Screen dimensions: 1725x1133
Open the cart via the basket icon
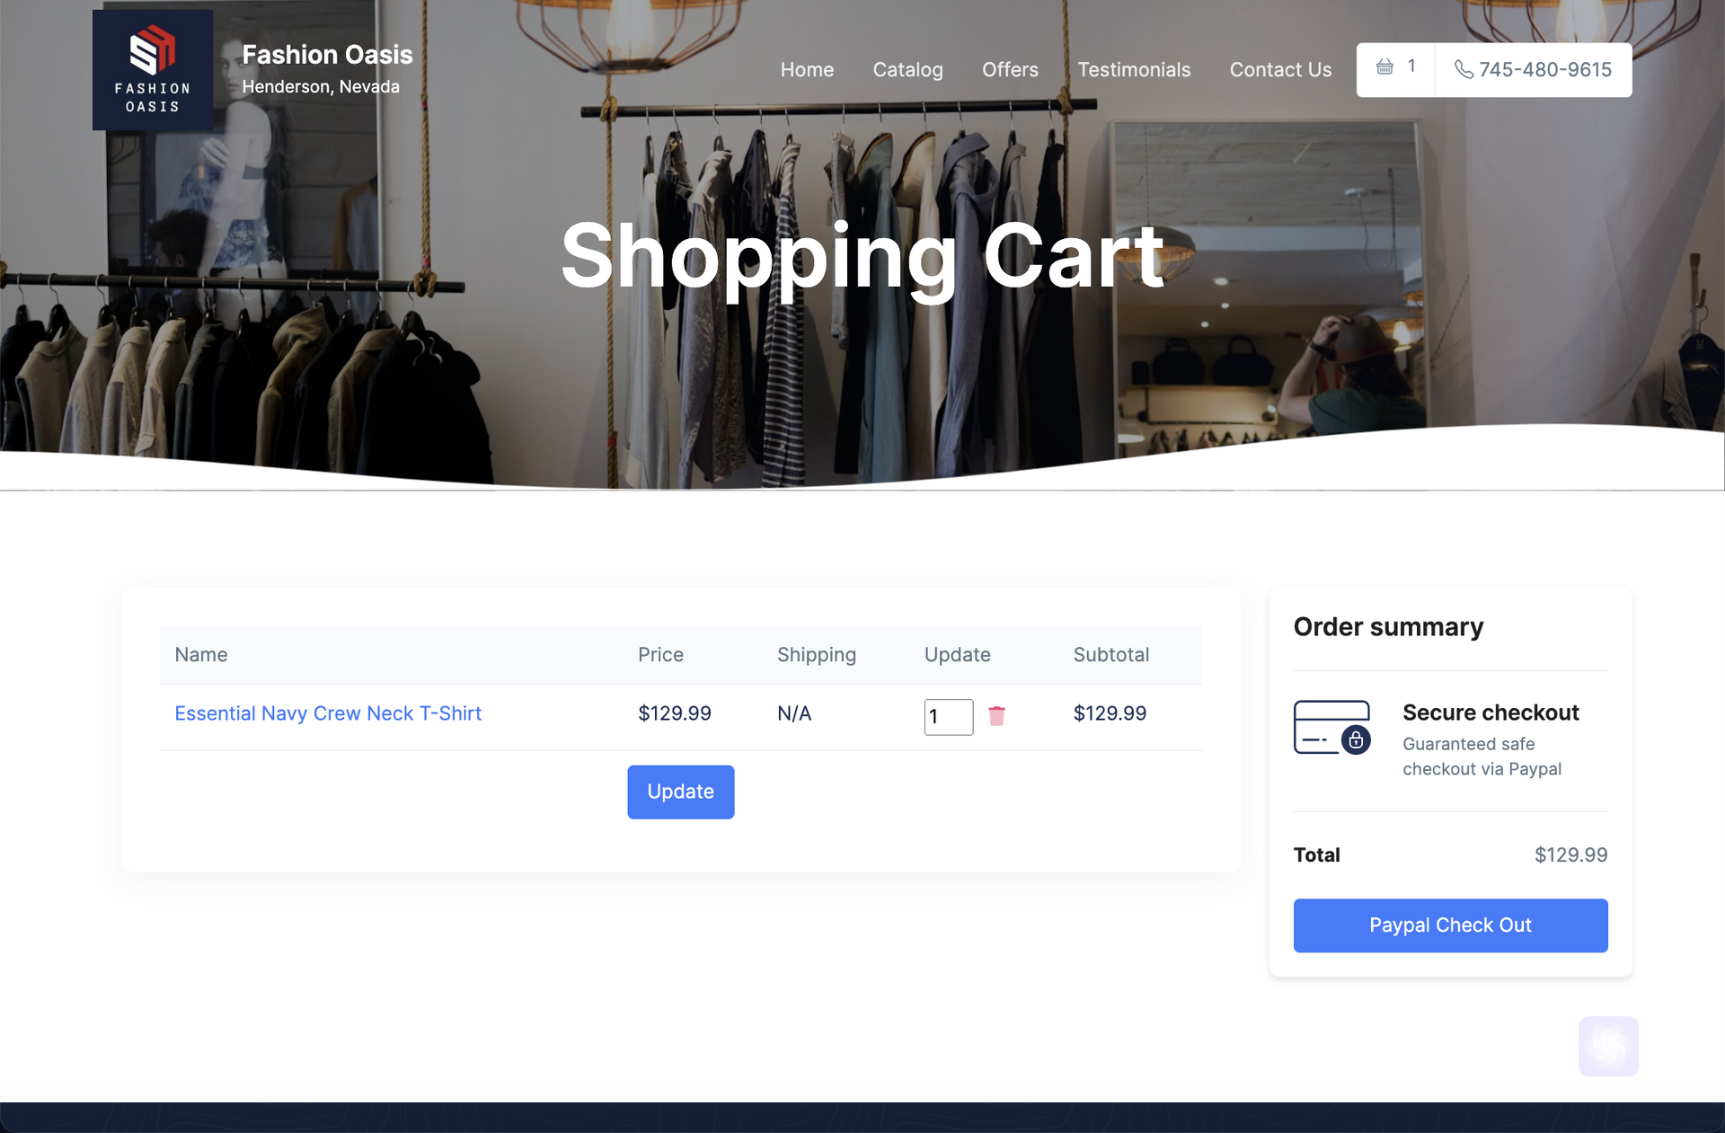[x=1384, y=67]
